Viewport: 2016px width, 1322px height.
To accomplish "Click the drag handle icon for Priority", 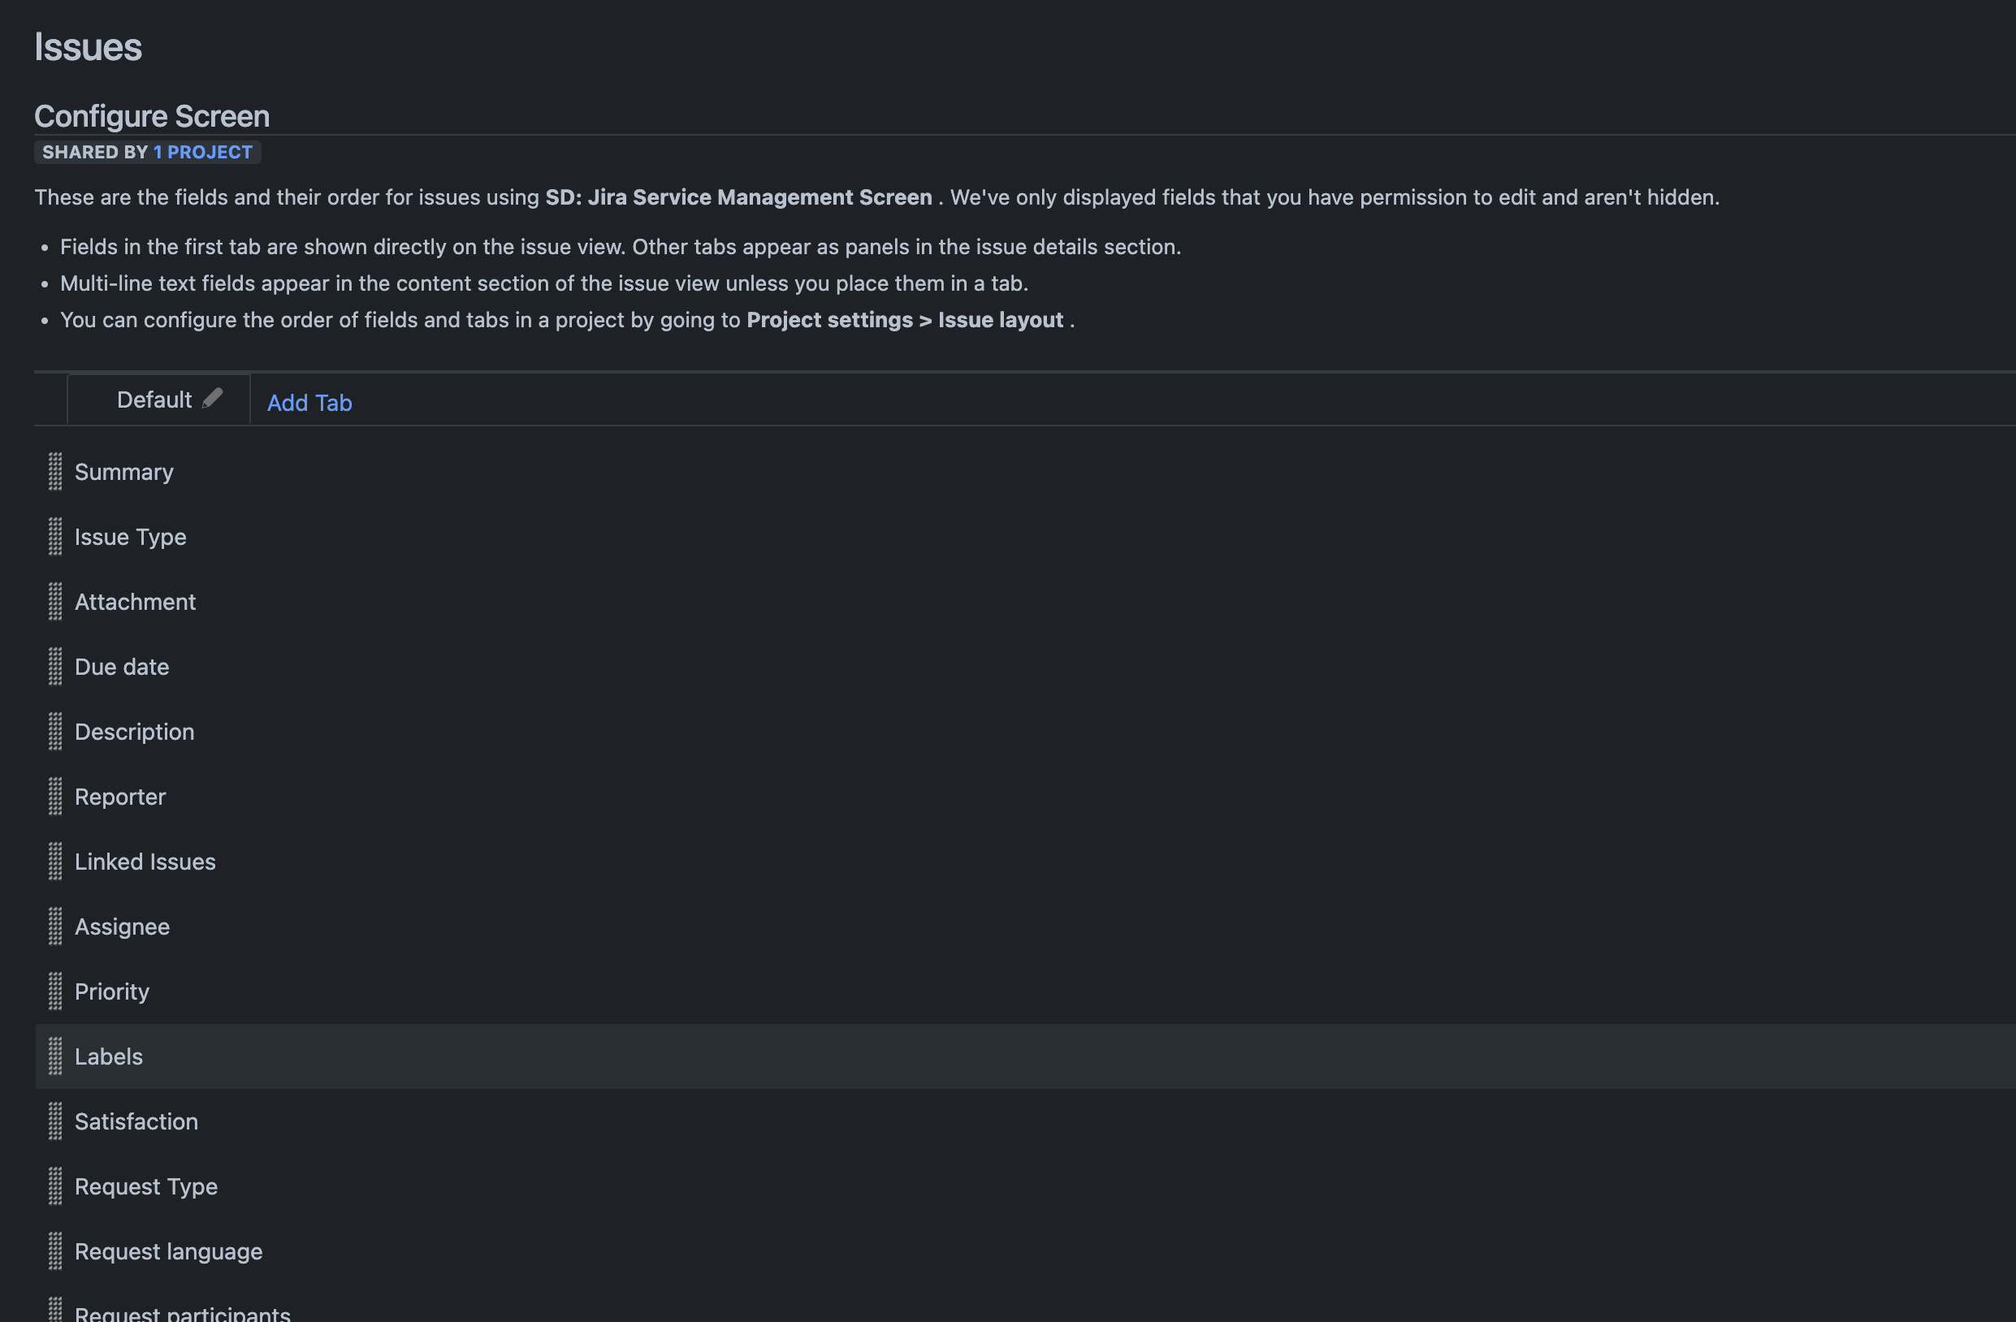I will (55, 991).
